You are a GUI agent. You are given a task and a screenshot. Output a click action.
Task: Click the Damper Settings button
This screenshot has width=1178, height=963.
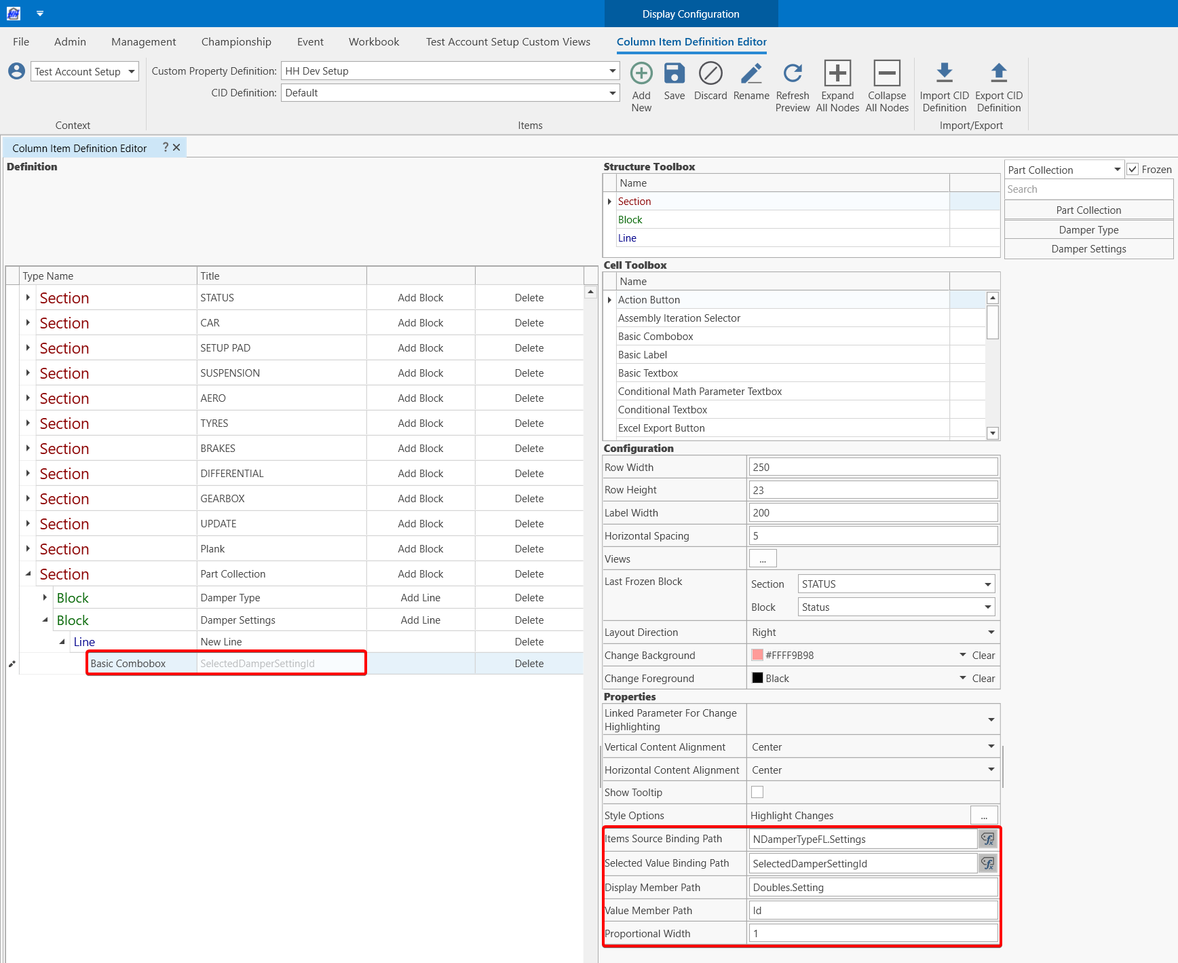[1088, 249]
